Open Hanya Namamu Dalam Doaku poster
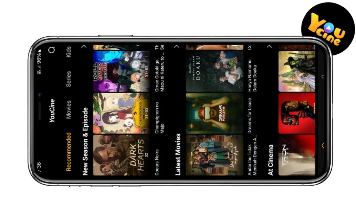Screen dimensions: 356x197 click(214, 71)
